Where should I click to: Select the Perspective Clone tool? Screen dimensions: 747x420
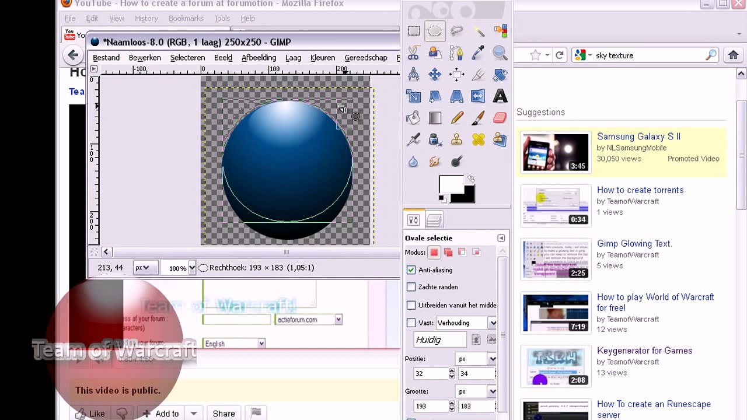click(x=500, y=139)
